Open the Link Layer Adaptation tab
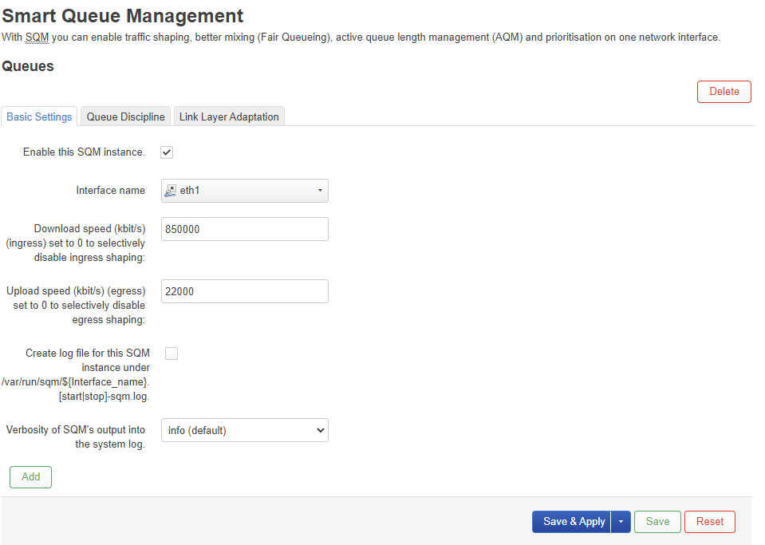Viewport: 765px width, 545px height. coord(229,117)
